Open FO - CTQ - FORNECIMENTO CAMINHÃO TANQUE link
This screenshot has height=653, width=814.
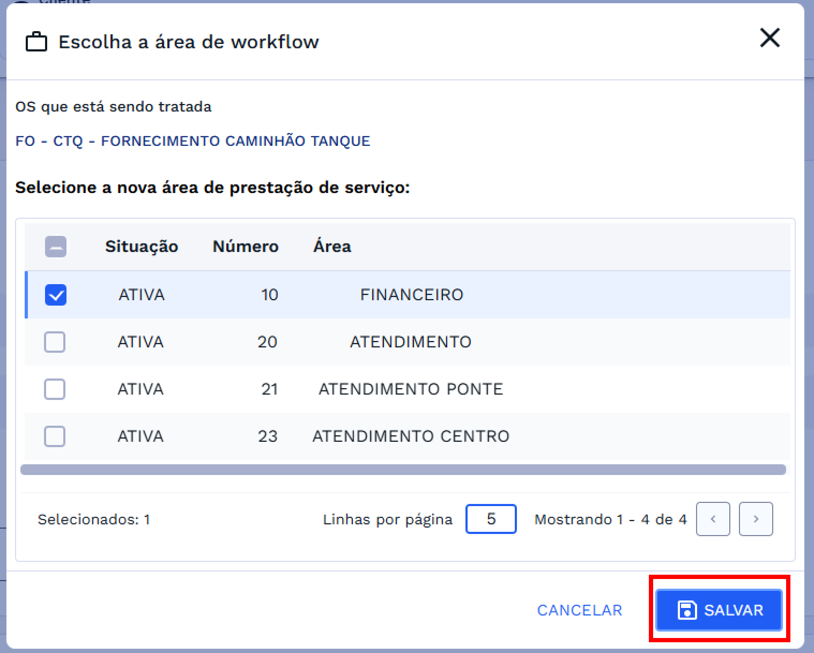(x=193, y=141)
